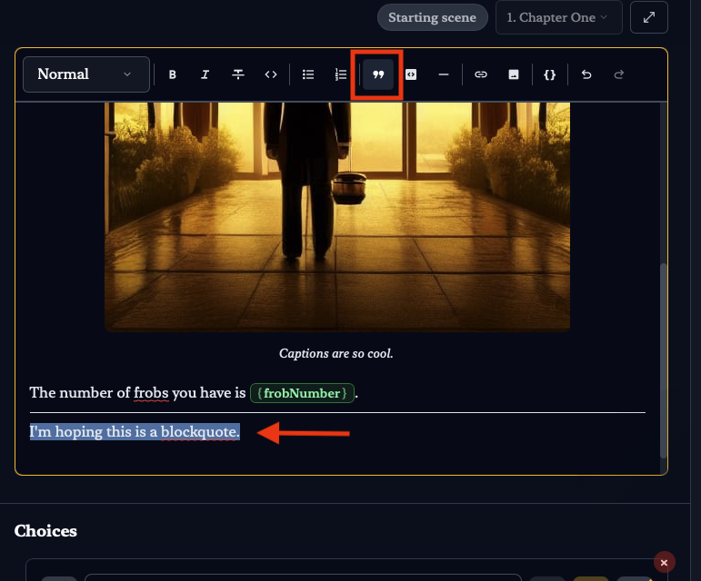701x581 pixels.
Task: Insert a horizontal rule
Action: click(x=444, y=74)
